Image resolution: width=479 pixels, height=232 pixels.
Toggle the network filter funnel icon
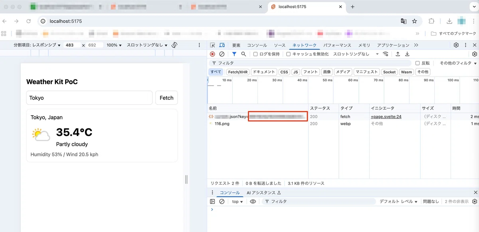coord(234,54)
